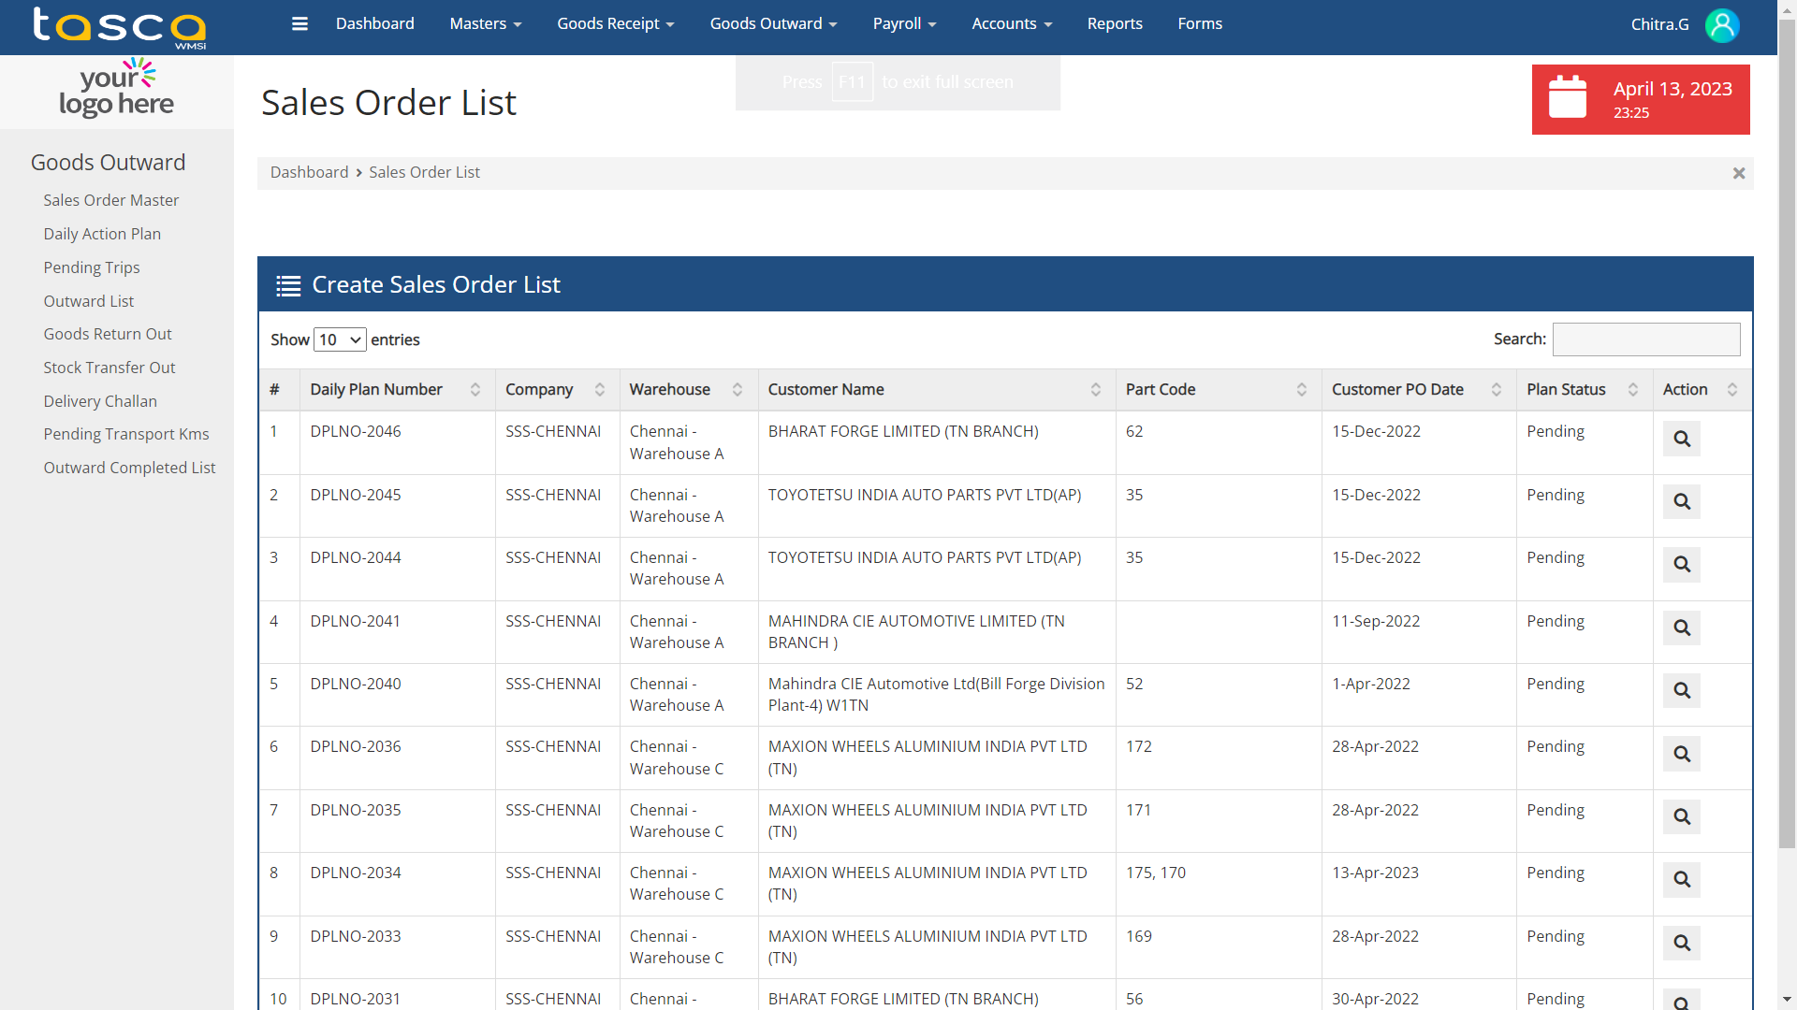Sort the table by Customer PO Date column
The width and height of the screenshot is (1797, 1010).
coord(1419,390)
